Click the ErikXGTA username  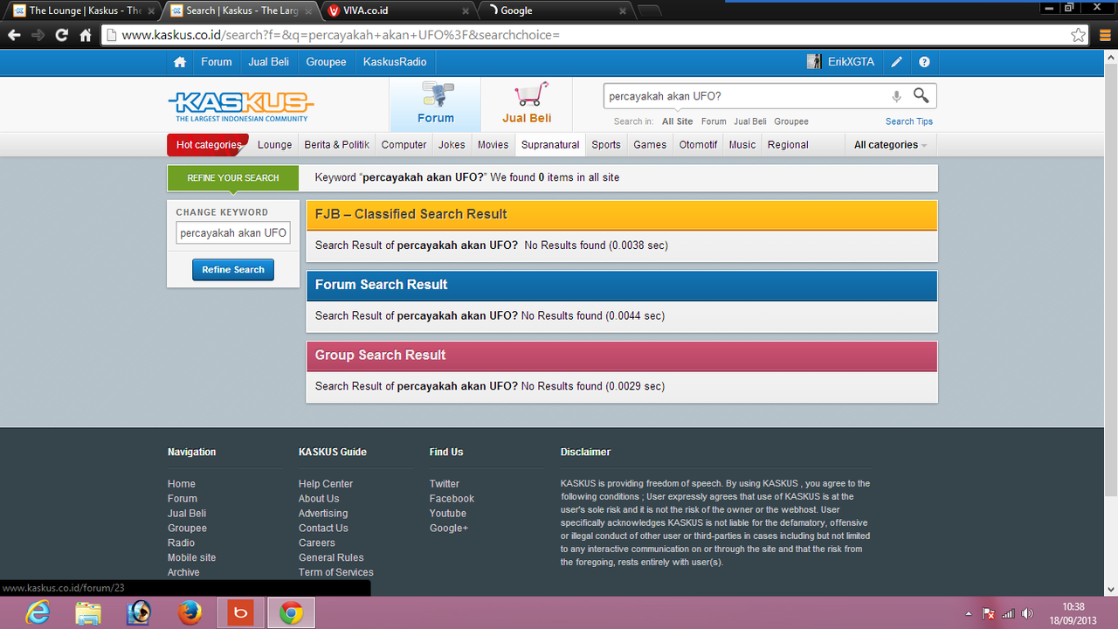(851, 62)
